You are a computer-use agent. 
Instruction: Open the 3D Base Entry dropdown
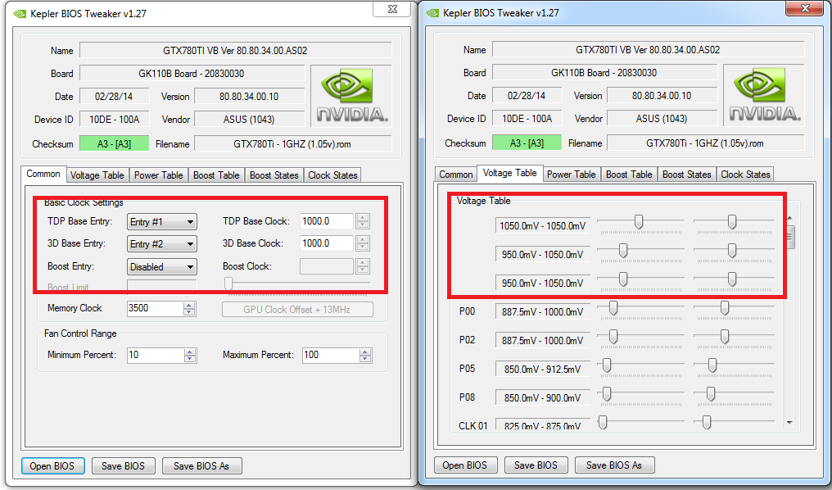(x=162, y=244)
